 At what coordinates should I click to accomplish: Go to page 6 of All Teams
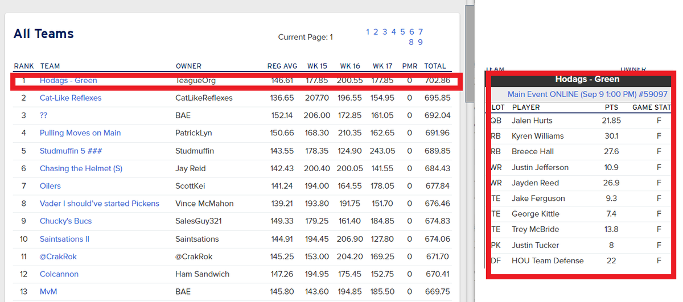(x=412, y=32)
